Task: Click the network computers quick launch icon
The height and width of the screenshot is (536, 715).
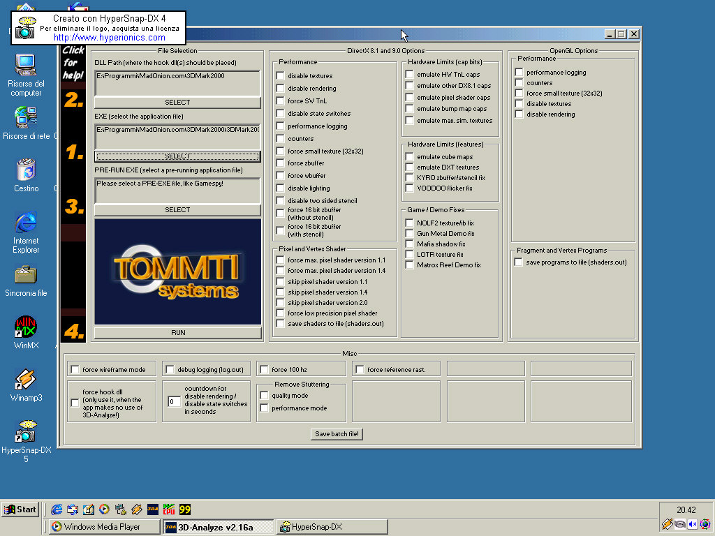Action: pyautogui.click(x=120, y=509)
